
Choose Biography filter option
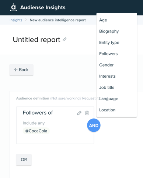tap(116, 31)
